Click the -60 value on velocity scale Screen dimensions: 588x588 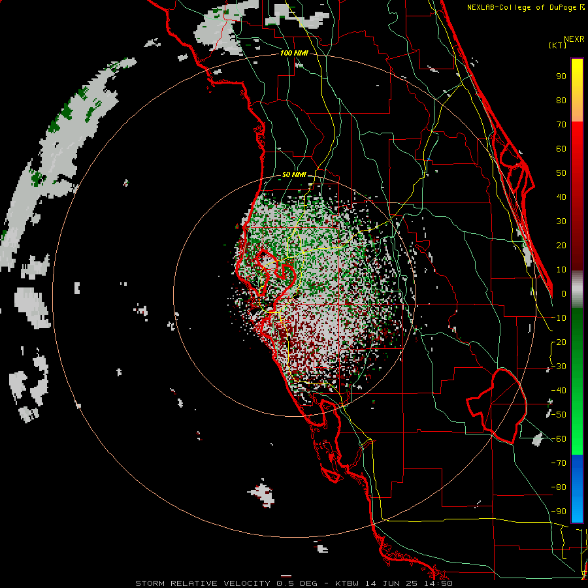tap(559, 439)
